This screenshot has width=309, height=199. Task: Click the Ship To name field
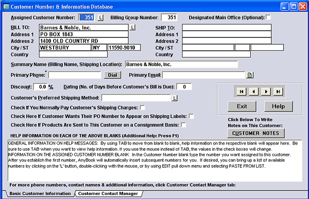[x=227, y=28]
